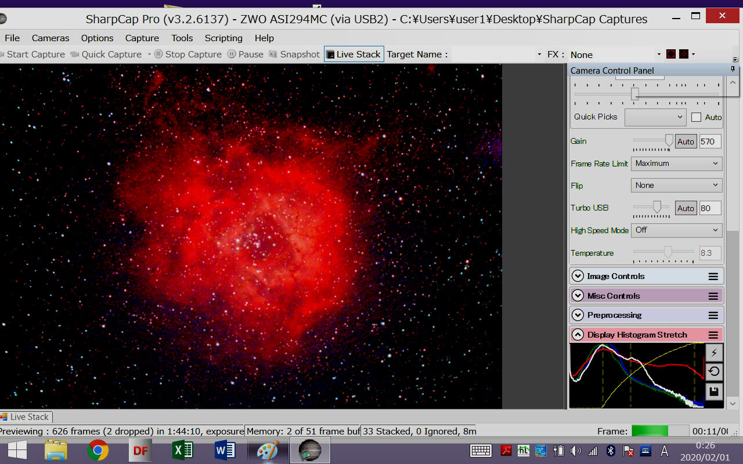Image resolution: width=743 pixels, height=464 pixels.
Task: Open the FX dropdown set to None
Action: 615,55
